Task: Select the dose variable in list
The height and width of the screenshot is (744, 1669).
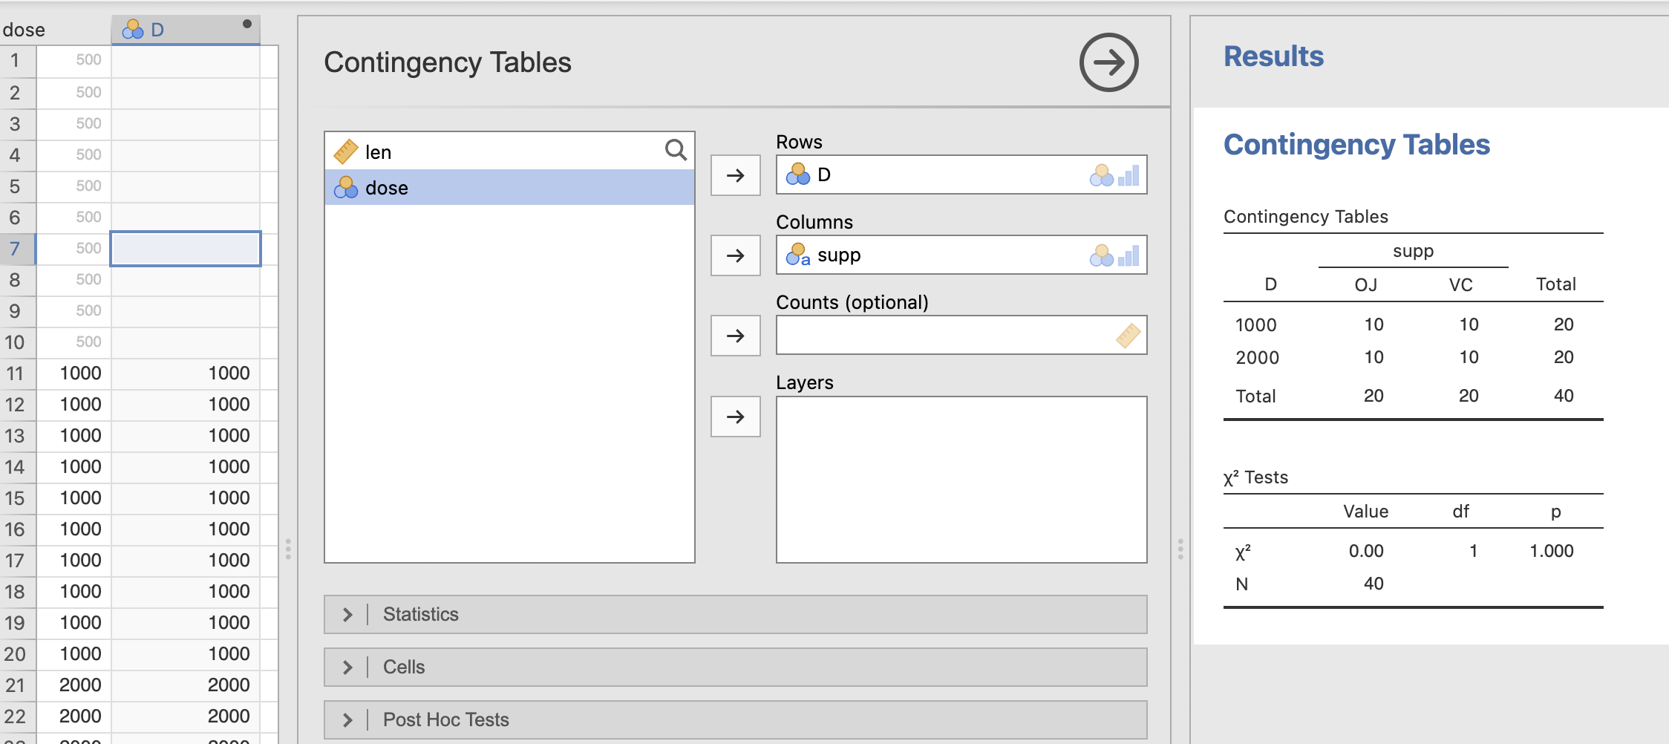Action: (386, 188)
